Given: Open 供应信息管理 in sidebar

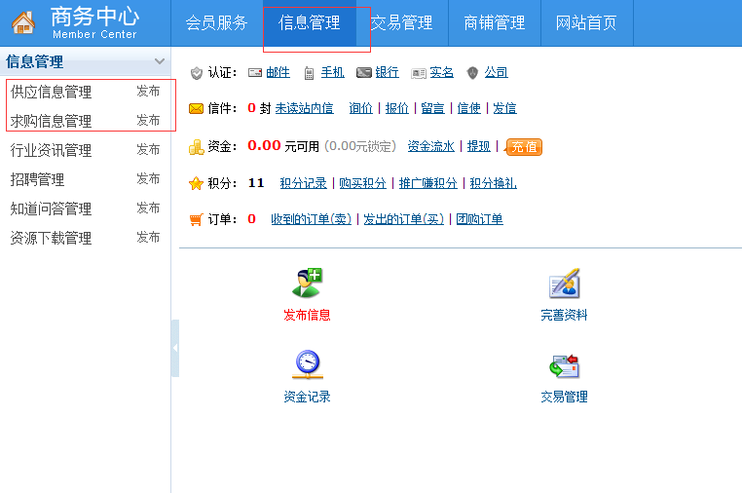Looking at the screenshot, I should [x=51, y=92].
